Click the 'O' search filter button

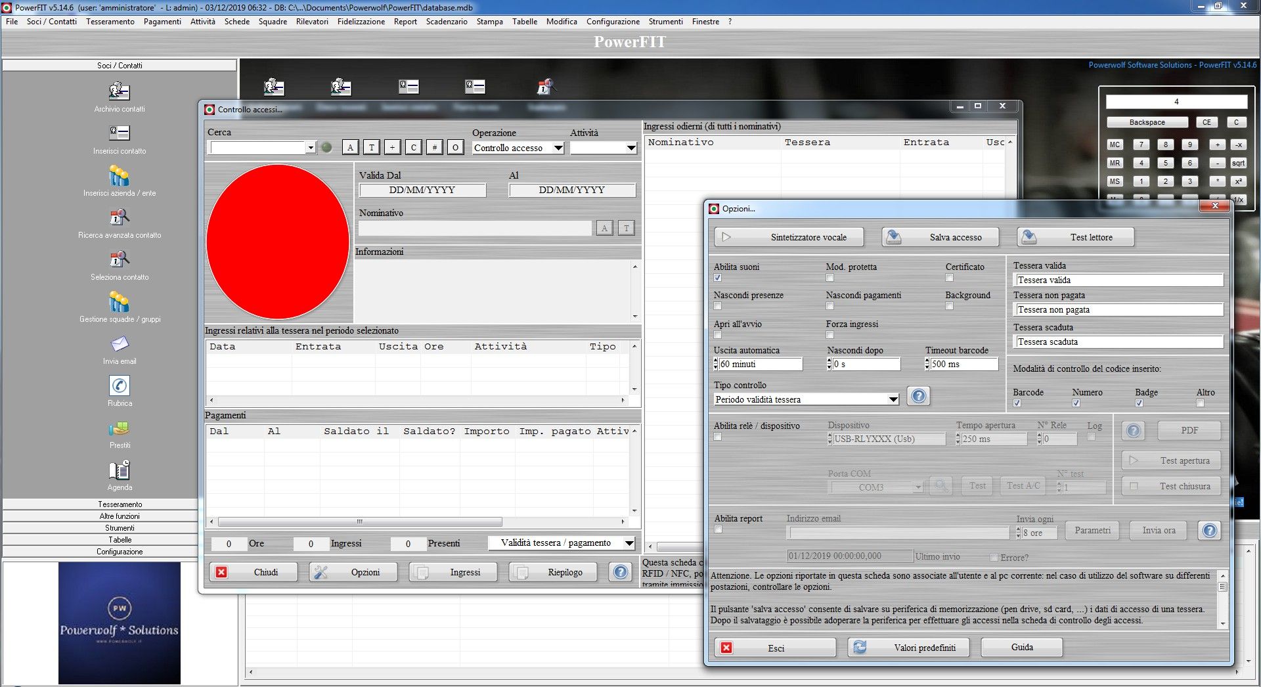pyautogui.click(x=456, y=147)
